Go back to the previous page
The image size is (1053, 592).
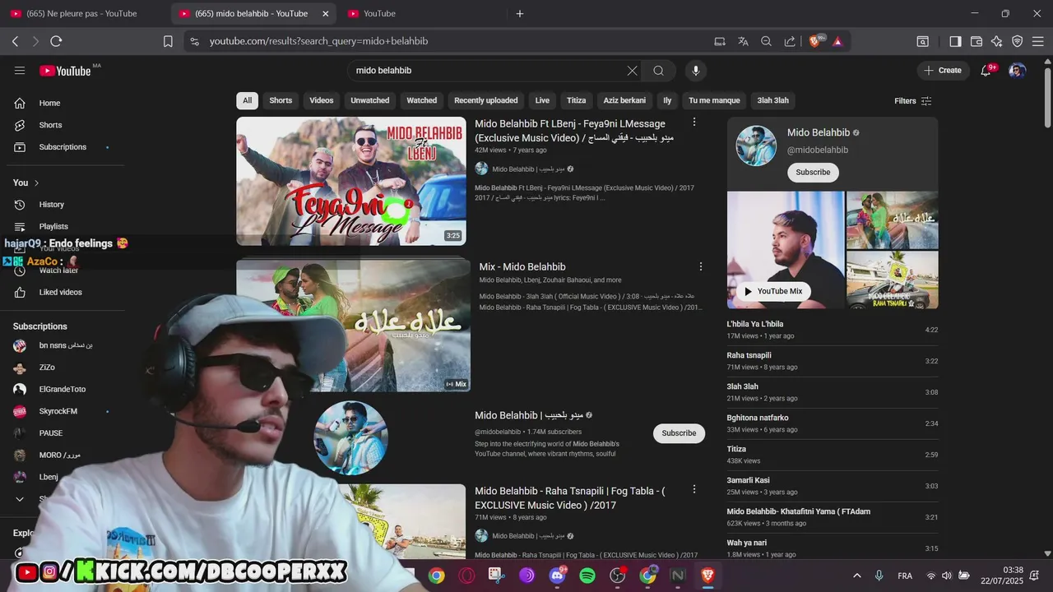pos(15,41)
